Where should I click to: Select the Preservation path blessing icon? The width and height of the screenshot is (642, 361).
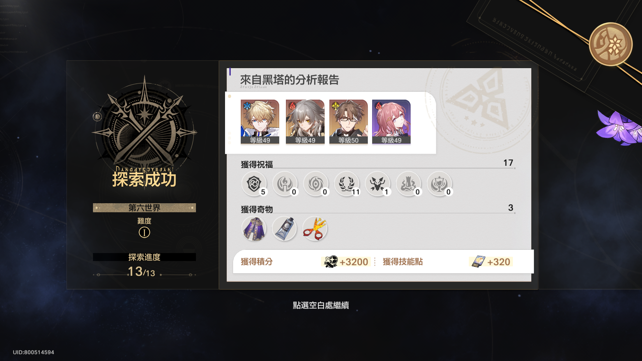254,184
